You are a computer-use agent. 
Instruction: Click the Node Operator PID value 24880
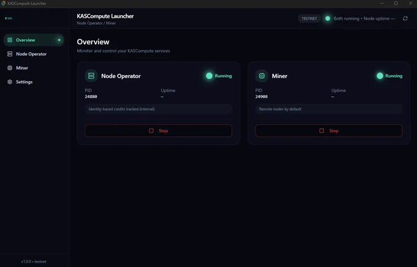[x=91, y=96]
